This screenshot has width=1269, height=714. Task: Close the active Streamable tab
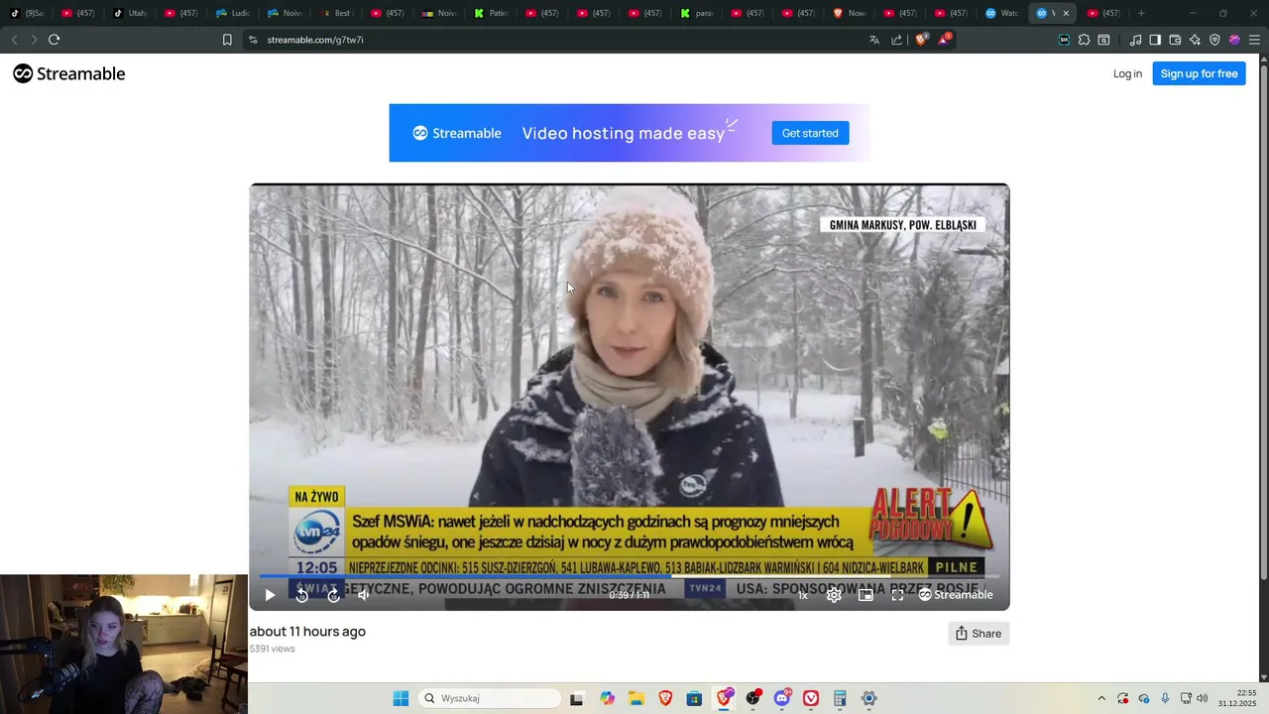tap(1066, 13)
